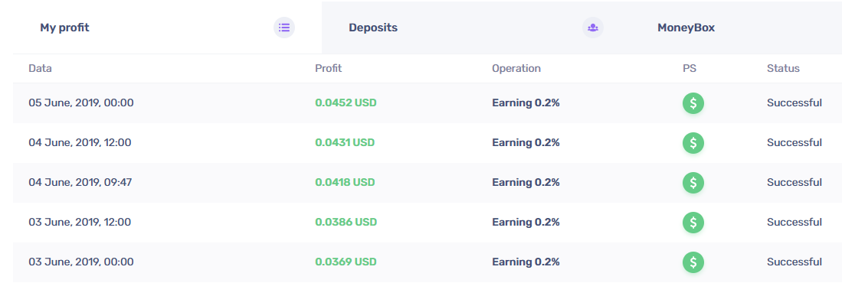Screen dimensions: 842x283
Task: Click dollar icon for 03 June 12:00 row
Action: [693, 222]
